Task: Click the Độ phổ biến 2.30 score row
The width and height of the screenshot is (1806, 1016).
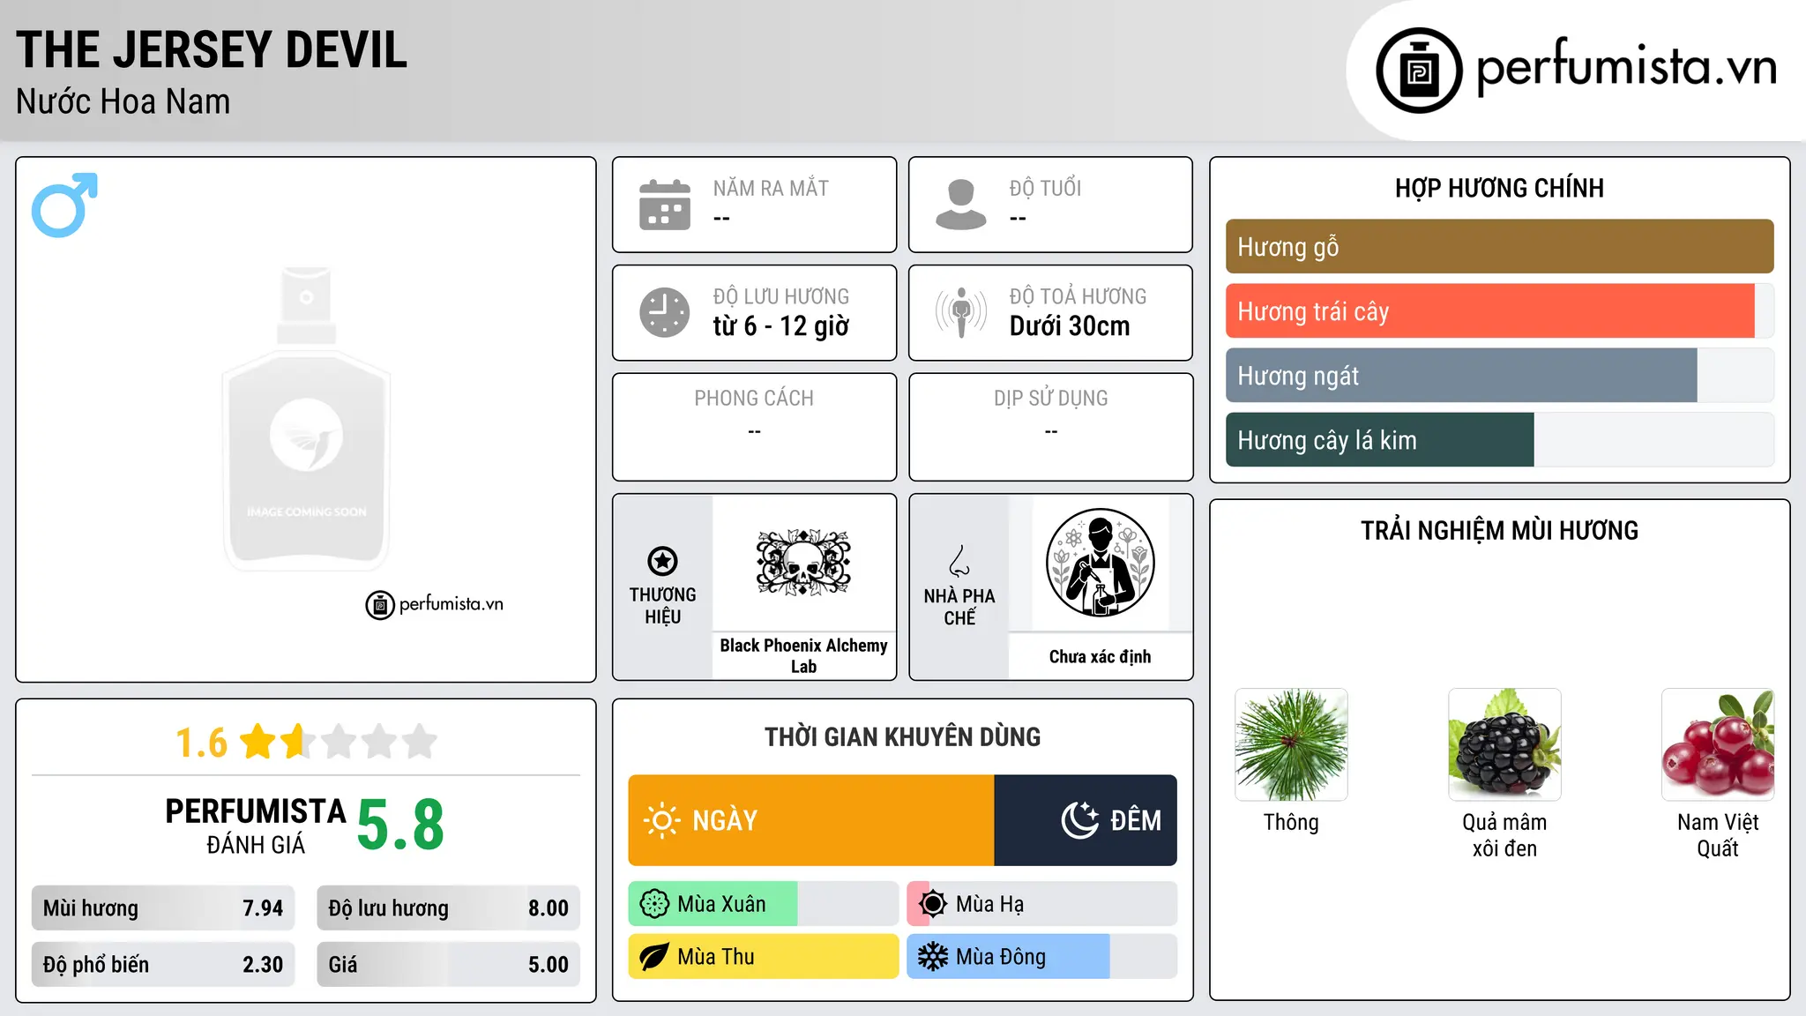Action: pos(163,964)
